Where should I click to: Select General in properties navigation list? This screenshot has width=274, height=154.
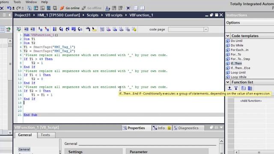coord(24,149)
